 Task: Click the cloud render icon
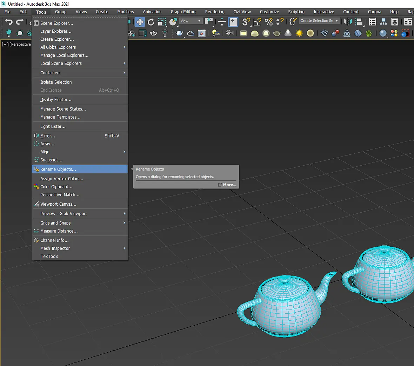coord(191,33)
